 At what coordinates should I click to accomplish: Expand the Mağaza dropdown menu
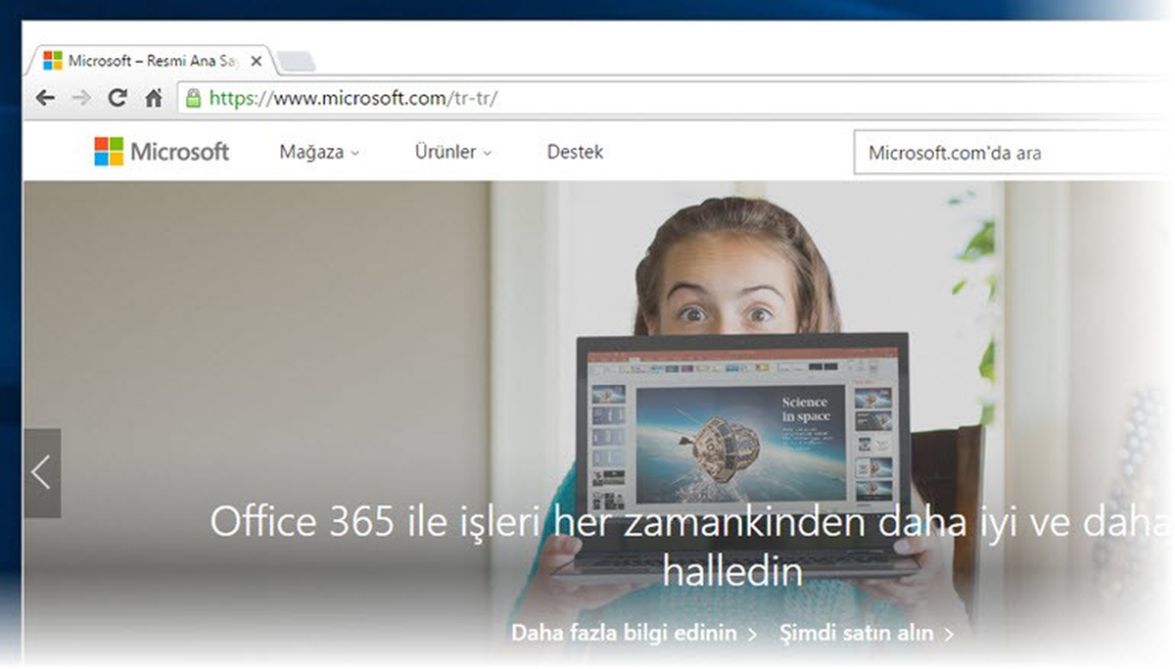[x=319, y=152]
